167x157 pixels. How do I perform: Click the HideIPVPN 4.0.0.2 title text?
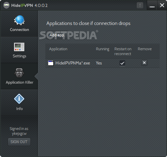29,6
